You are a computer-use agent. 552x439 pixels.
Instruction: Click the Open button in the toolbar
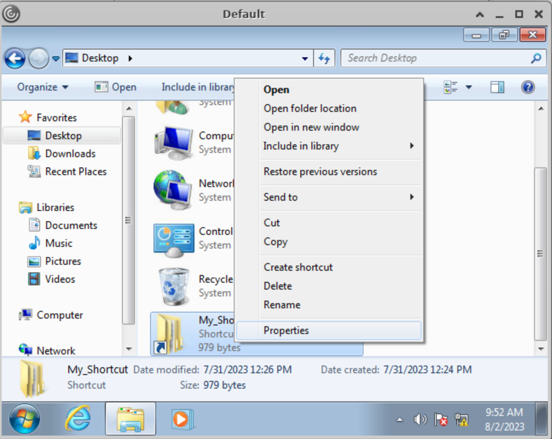116,87
